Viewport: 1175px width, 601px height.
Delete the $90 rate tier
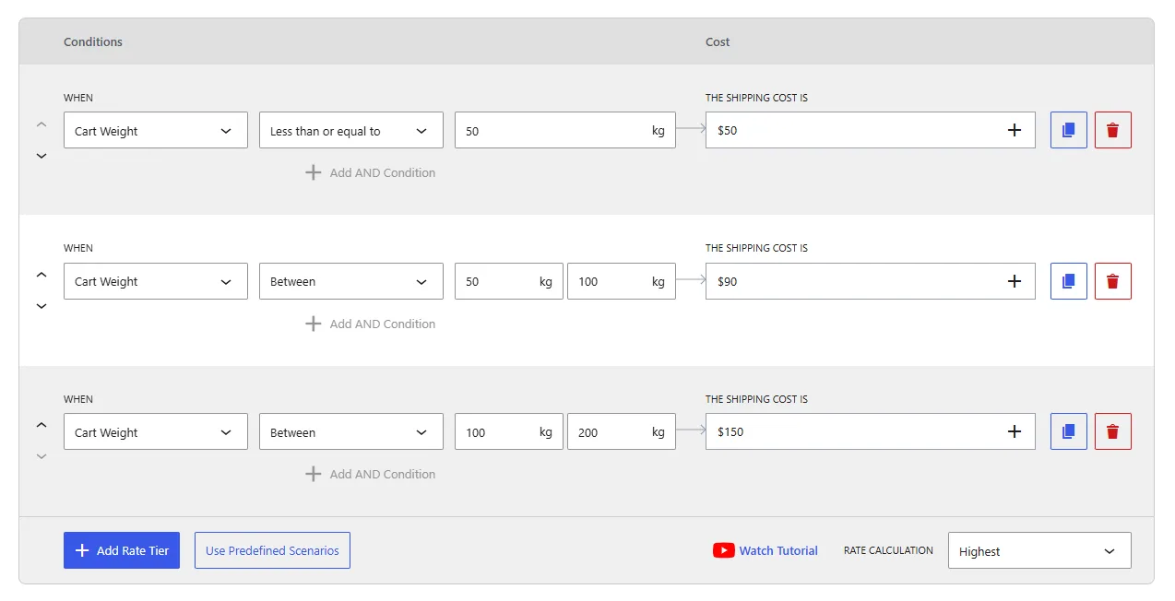coord(1112,281)
